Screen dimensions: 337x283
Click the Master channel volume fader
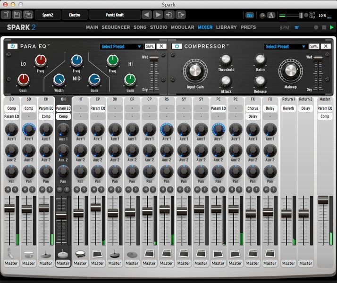[323, 200]
